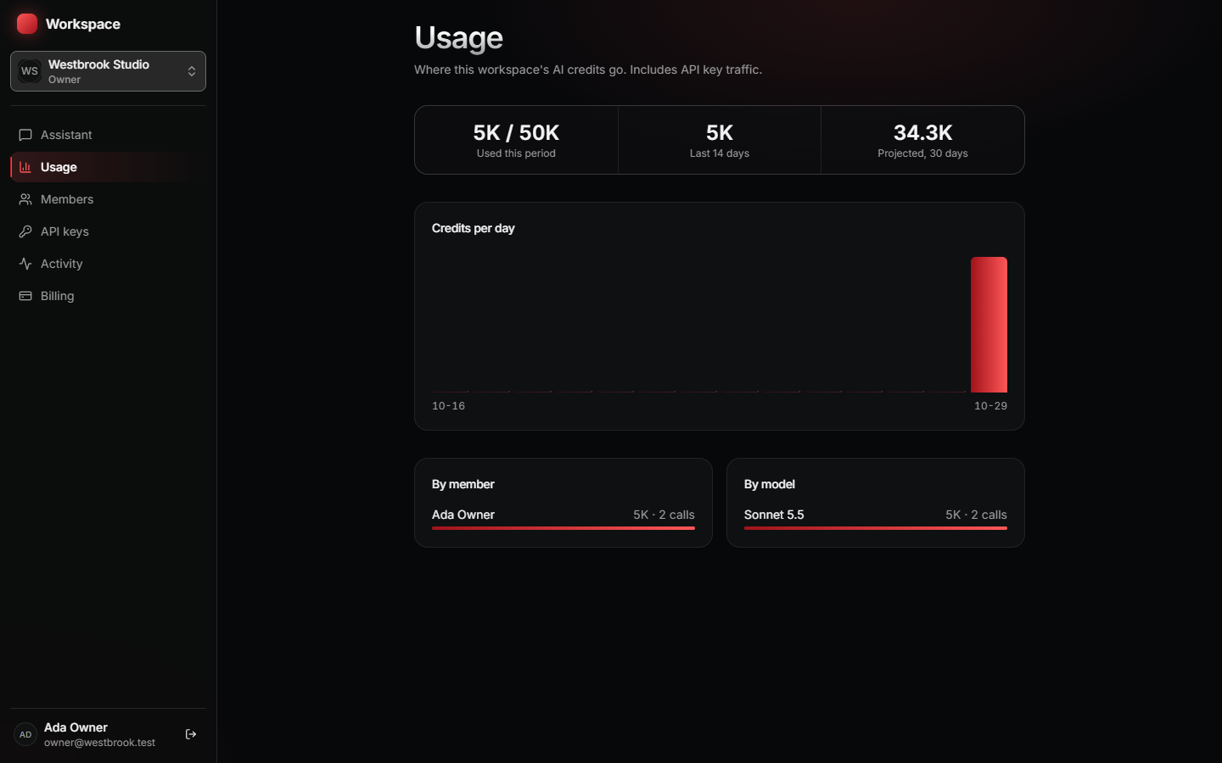Go to the Members page
Screen dimensions: 1222x763
pos(108,199)
